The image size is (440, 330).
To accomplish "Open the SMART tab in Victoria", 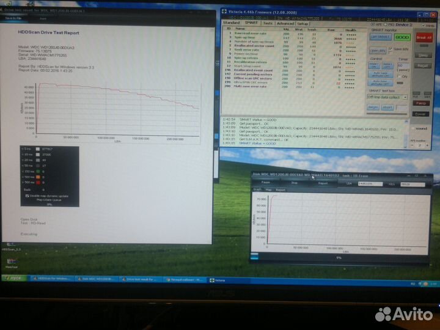I will 251,23.
